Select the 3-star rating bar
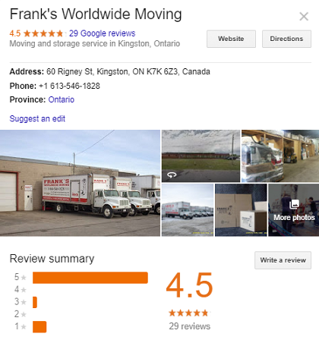Viewport: 319px width, 343px height. 35,302
